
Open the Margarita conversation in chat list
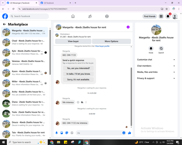click(x=25, y=32)
